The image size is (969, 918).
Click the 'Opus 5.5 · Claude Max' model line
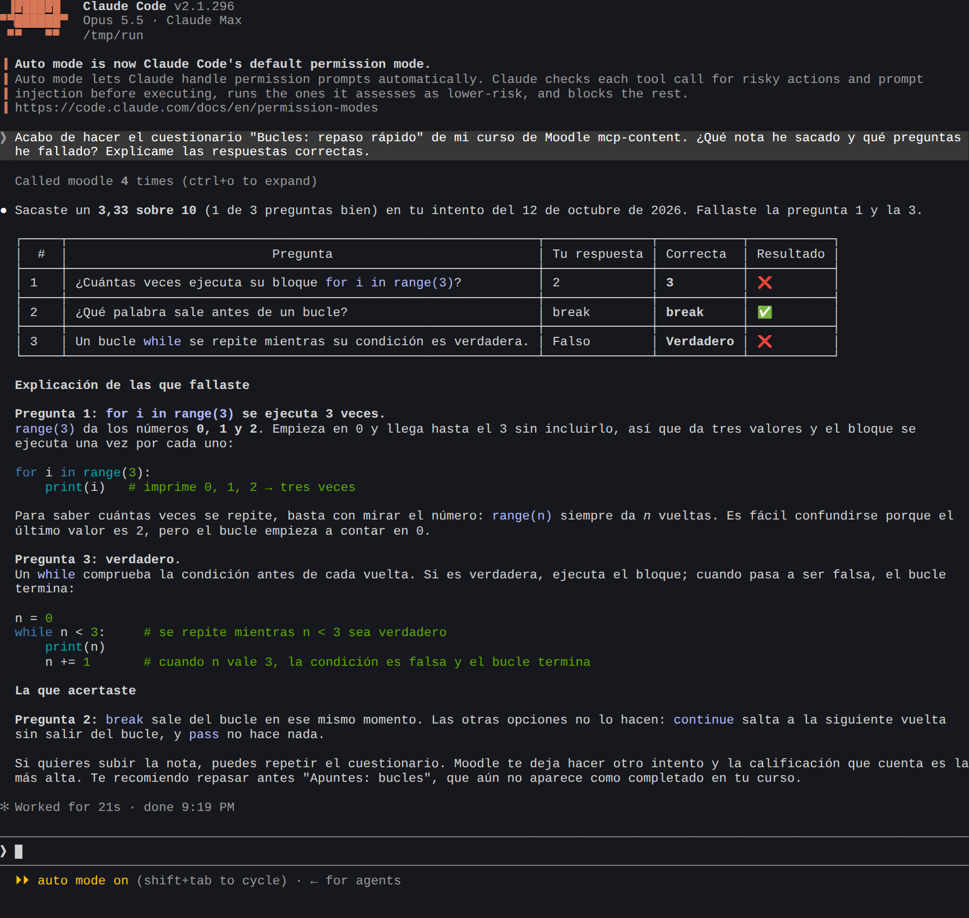(162, 20)
